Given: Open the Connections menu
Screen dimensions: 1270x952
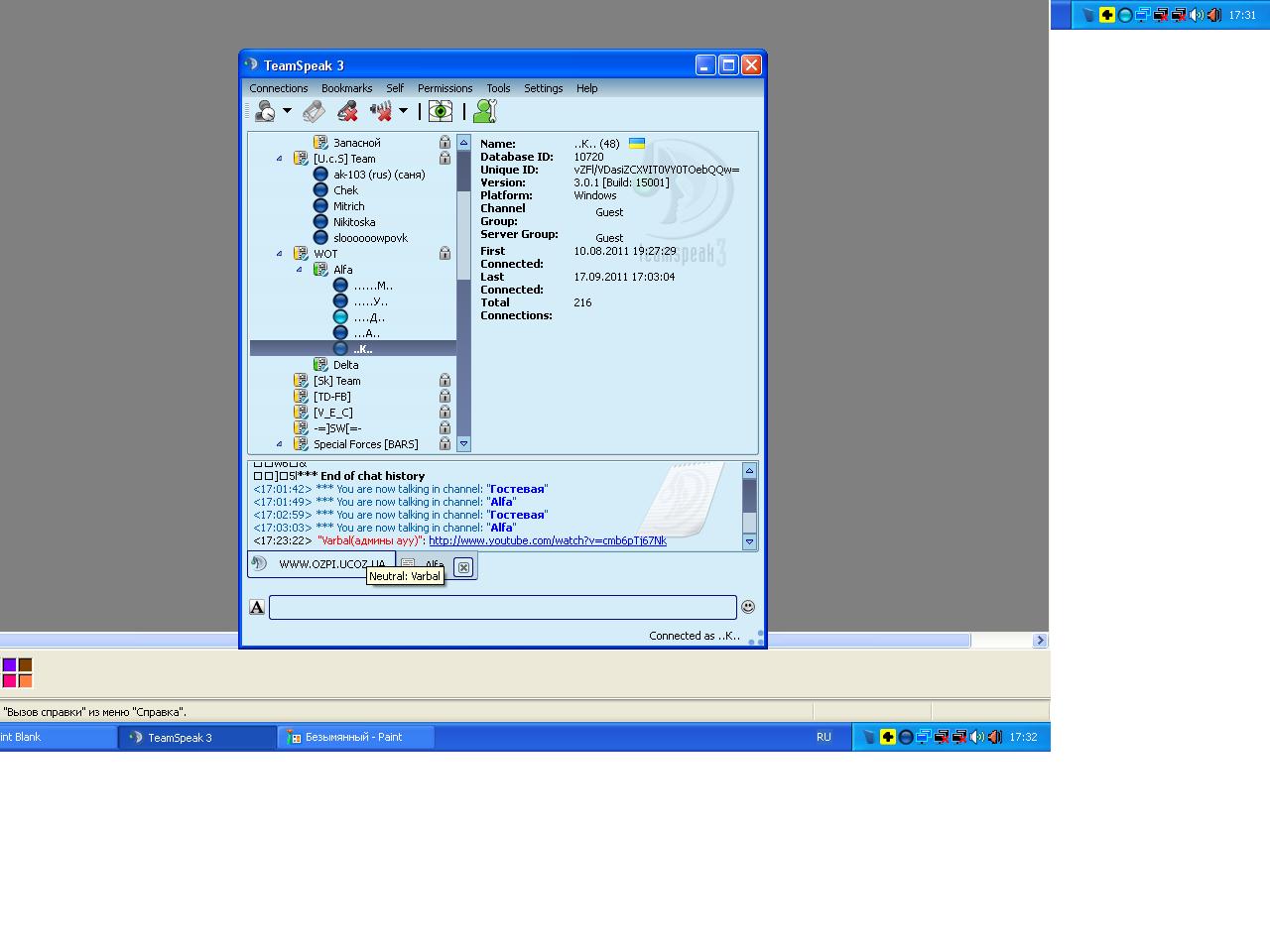Looking at the screenshot, I should [279, 88].
